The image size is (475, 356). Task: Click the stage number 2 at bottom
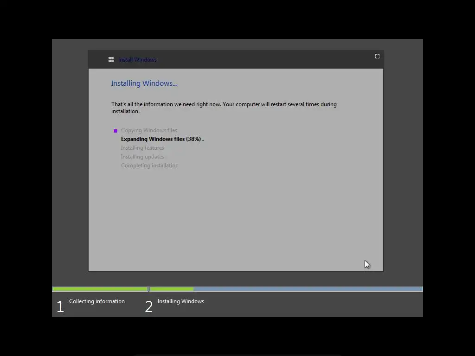tap(149, 306)
